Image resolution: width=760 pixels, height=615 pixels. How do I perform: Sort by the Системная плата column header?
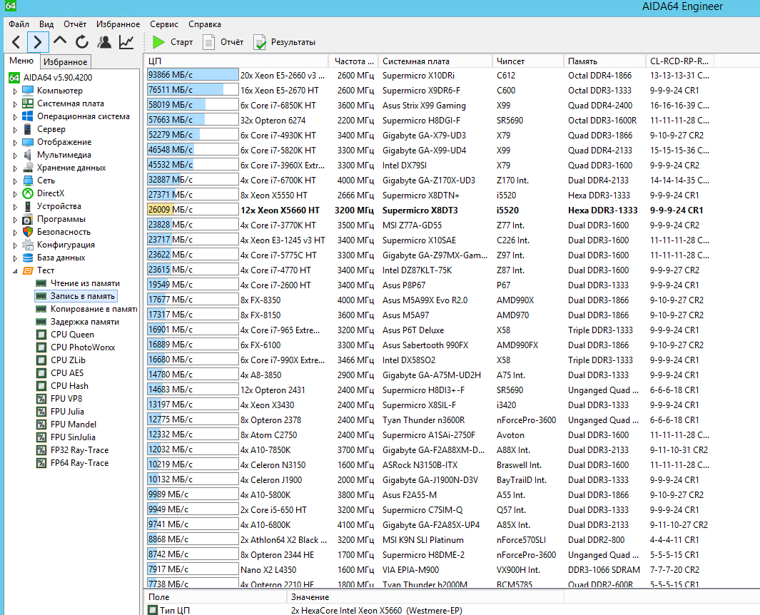click(435, 61)
